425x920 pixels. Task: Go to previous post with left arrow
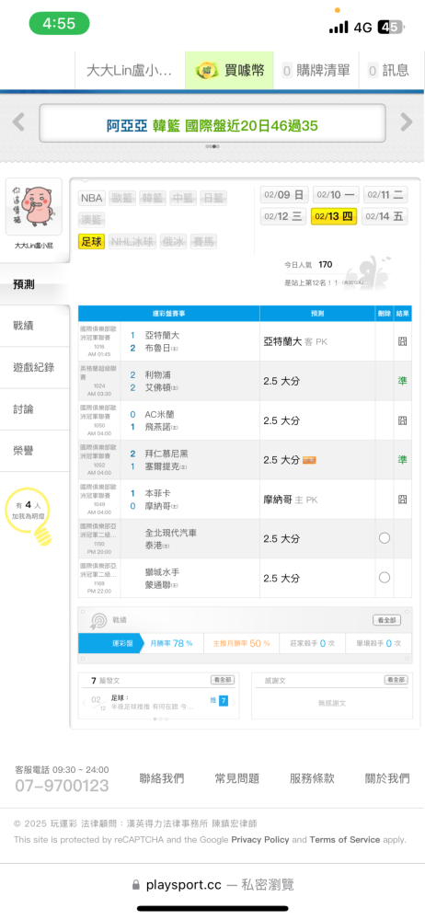(x=84, y=702)
